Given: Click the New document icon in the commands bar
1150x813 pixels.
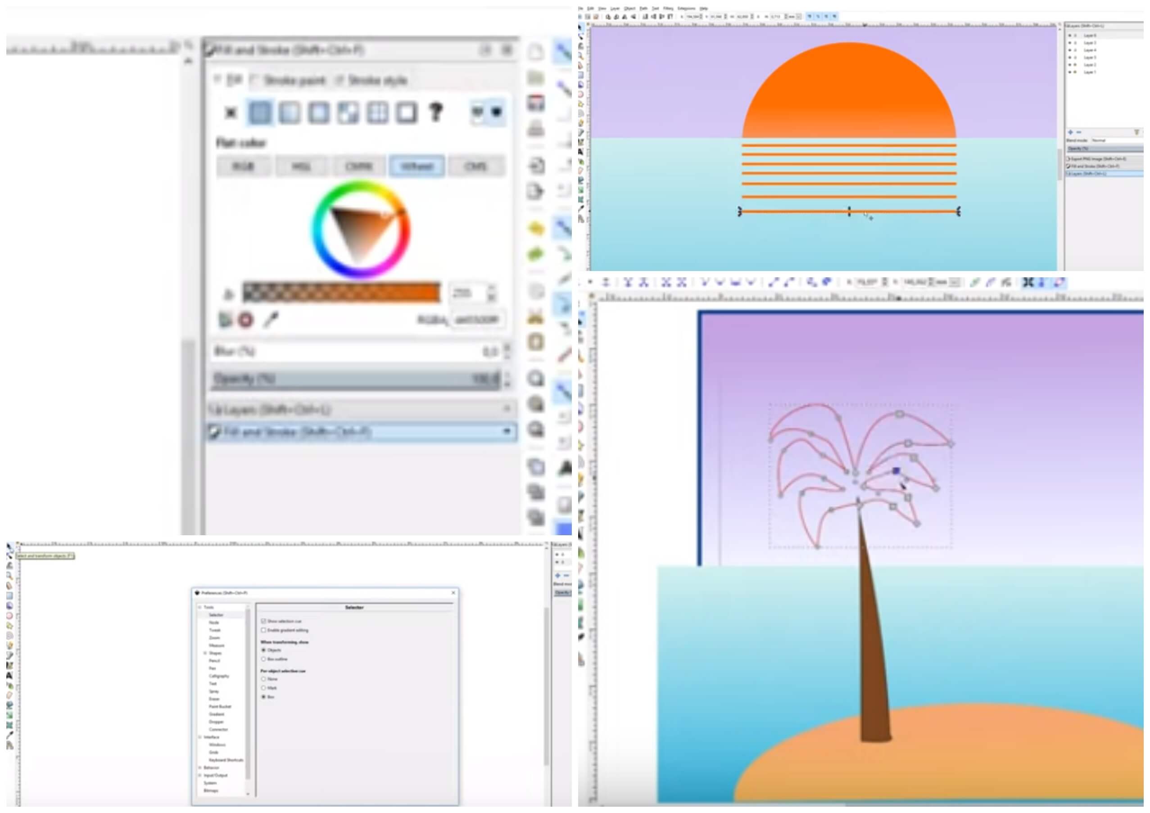Looking at the screenshot, I should tap(536, 52).
